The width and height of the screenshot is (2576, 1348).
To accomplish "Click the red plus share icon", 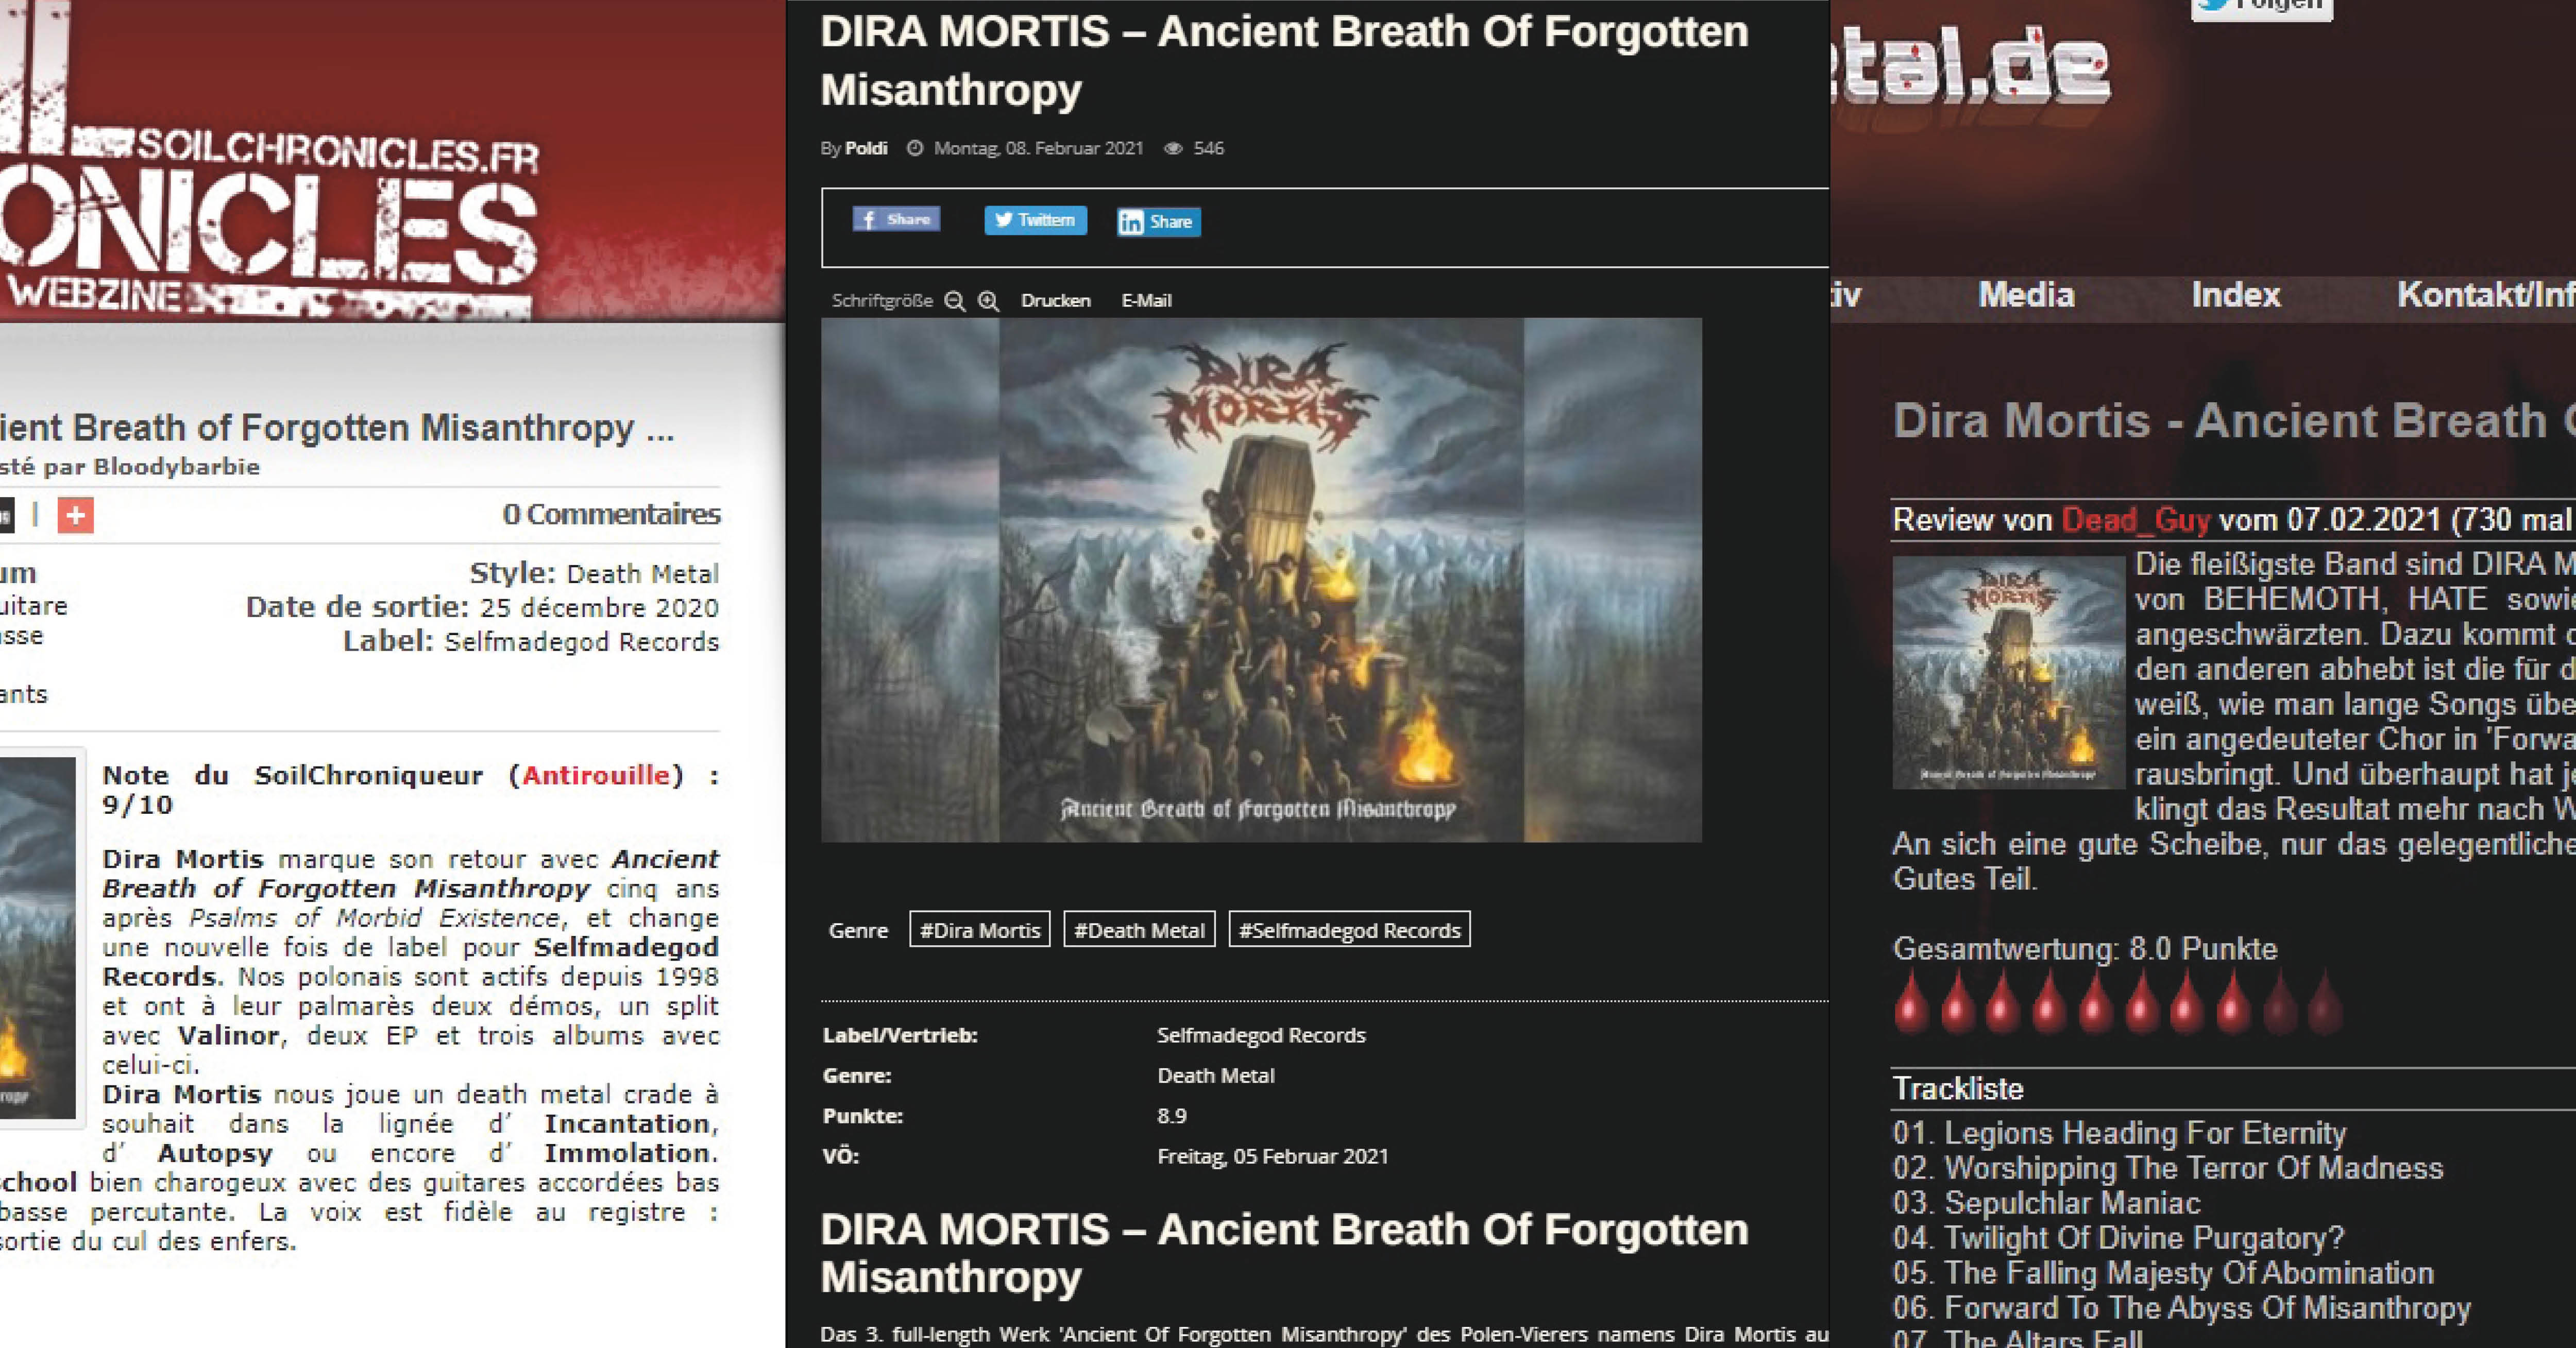I will point(75,515).
